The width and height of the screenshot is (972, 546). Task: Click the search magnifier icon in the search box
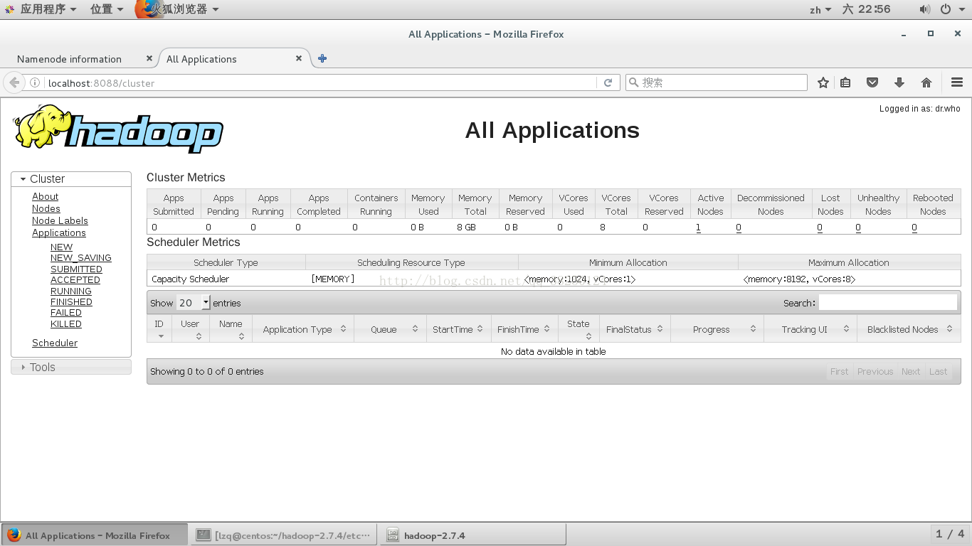(633, 82)
